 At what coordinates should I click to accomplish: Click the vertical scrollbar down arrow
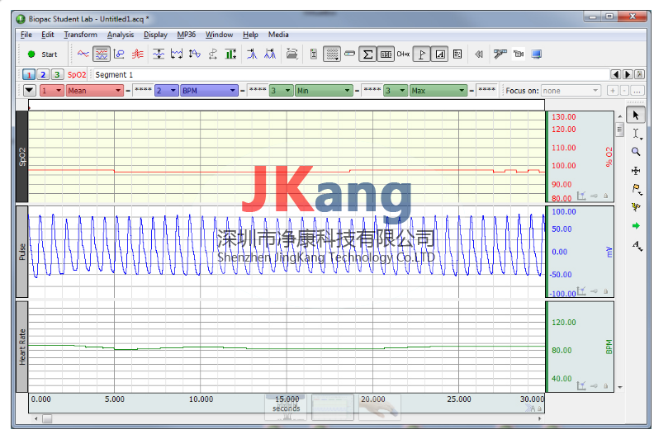pos(620,387)
